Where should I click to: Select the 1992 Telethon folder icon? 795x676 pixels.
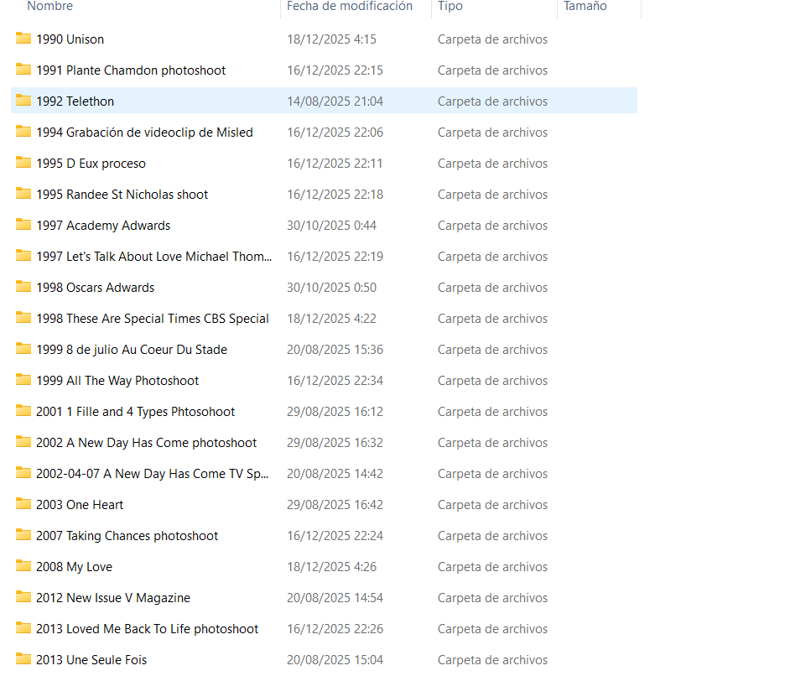point(23,101)
